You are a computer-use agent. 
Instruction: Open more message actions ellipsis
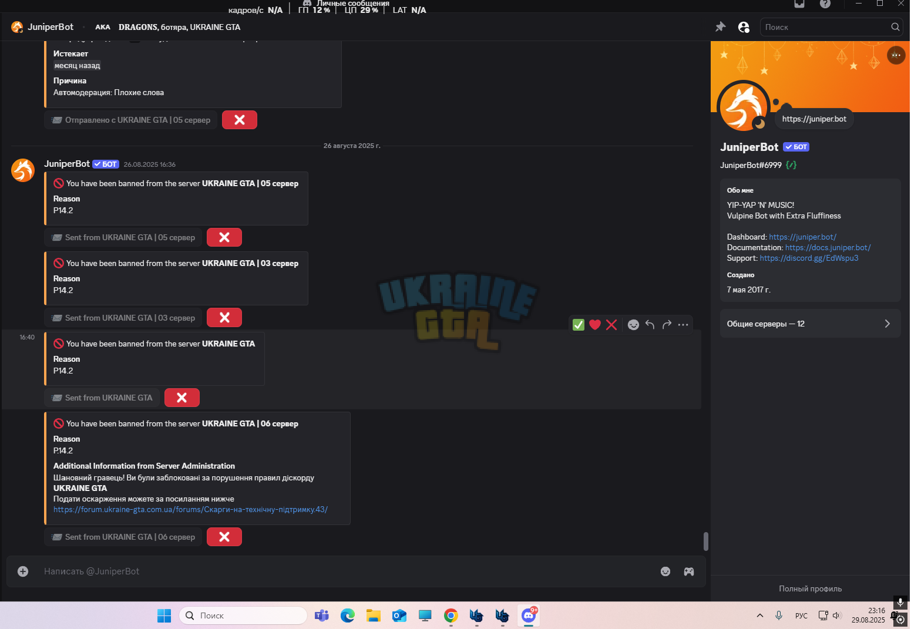click(683, 325)
